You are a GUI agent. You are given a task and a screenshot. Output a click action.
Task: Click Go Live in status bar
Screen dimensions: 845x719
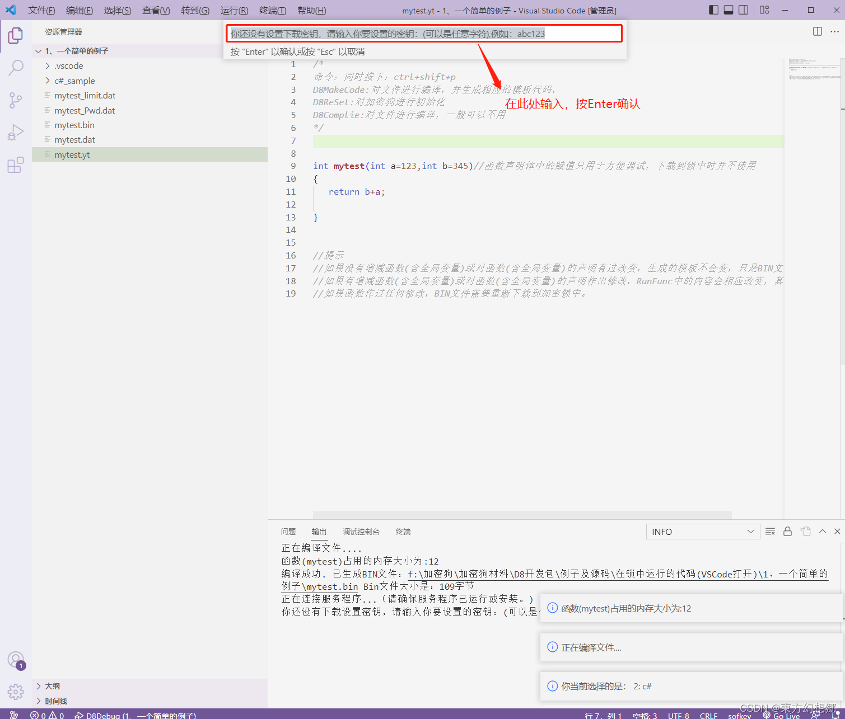coord(781,715)
